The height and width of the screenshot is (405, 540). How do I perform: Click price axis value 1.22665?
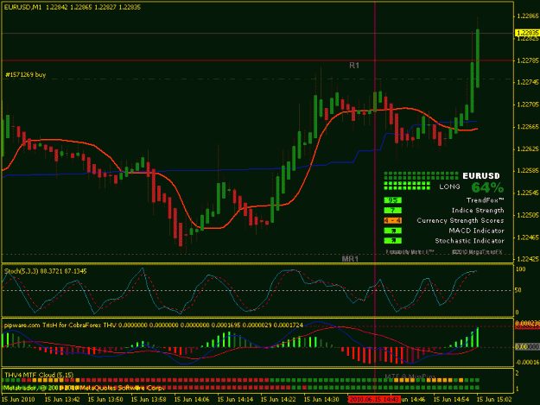pos(528,127)
